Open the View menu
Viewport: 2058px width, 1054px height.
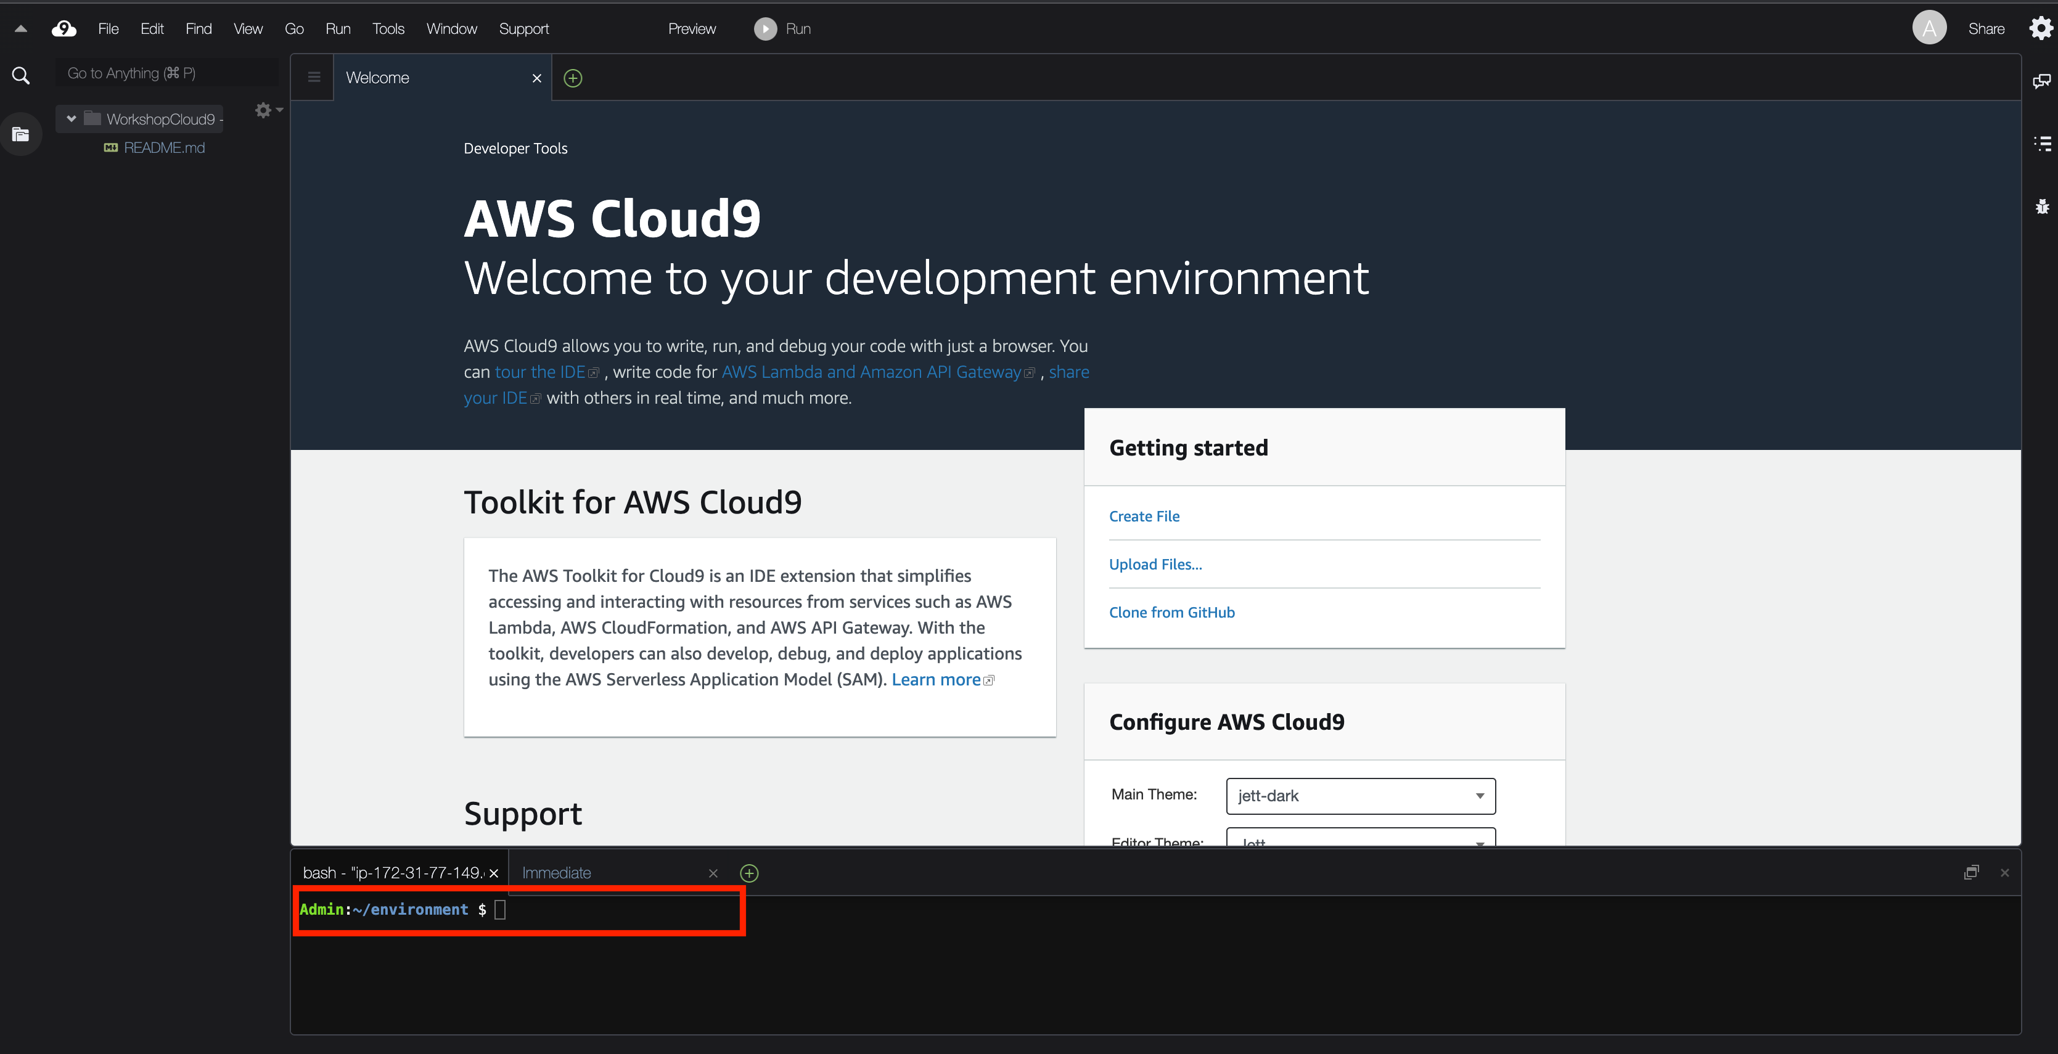(248, 29)
